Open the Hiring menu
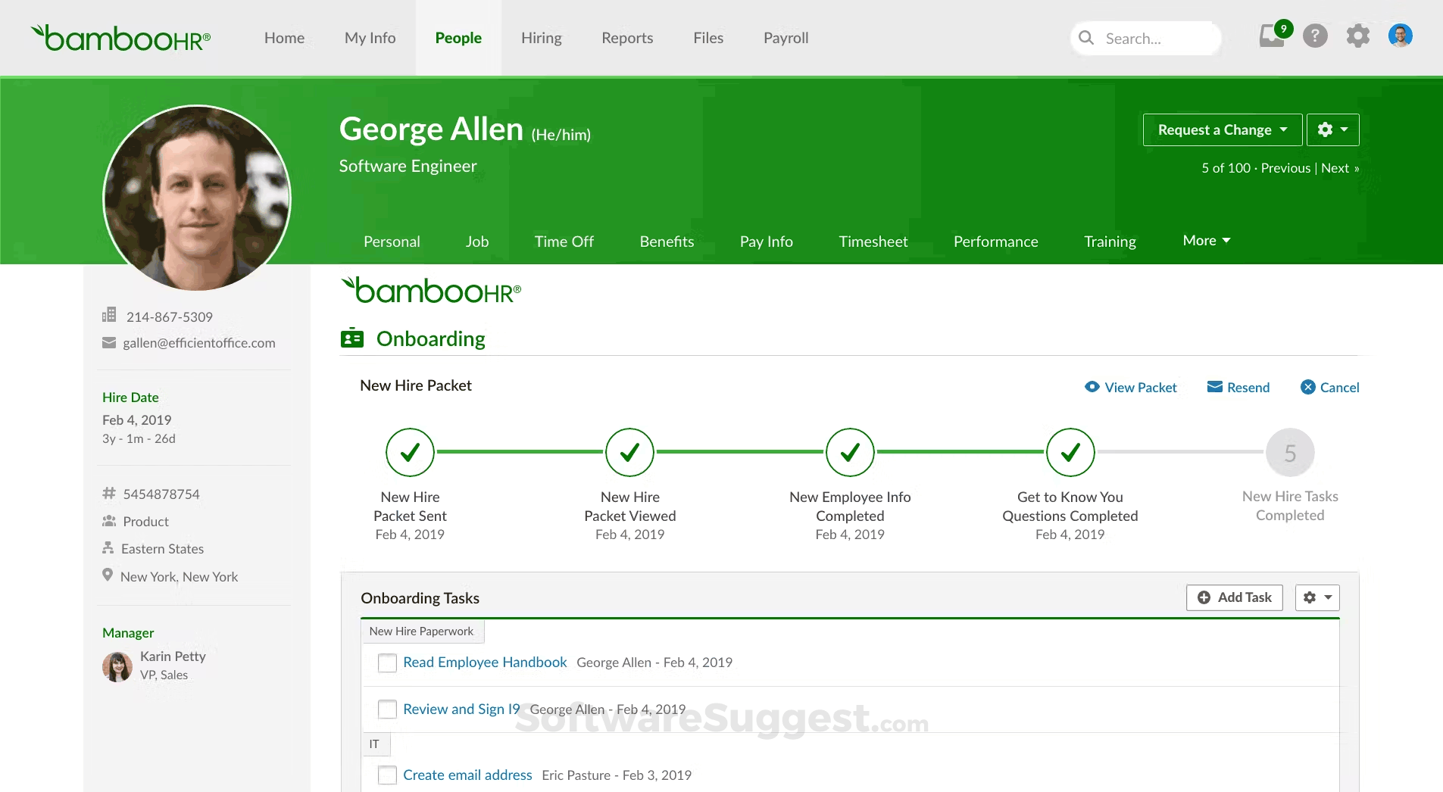This screenshot has width=1443, height=792. click(541, 38)
